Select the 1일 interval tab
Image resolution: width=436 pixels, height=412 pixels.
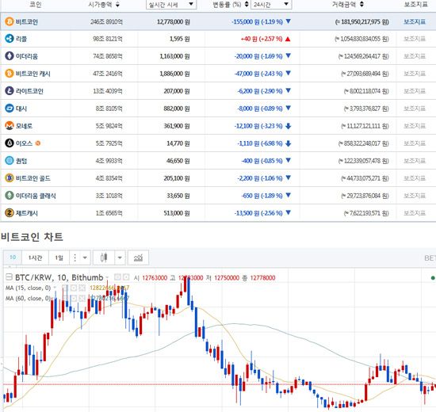click(59, 257)
